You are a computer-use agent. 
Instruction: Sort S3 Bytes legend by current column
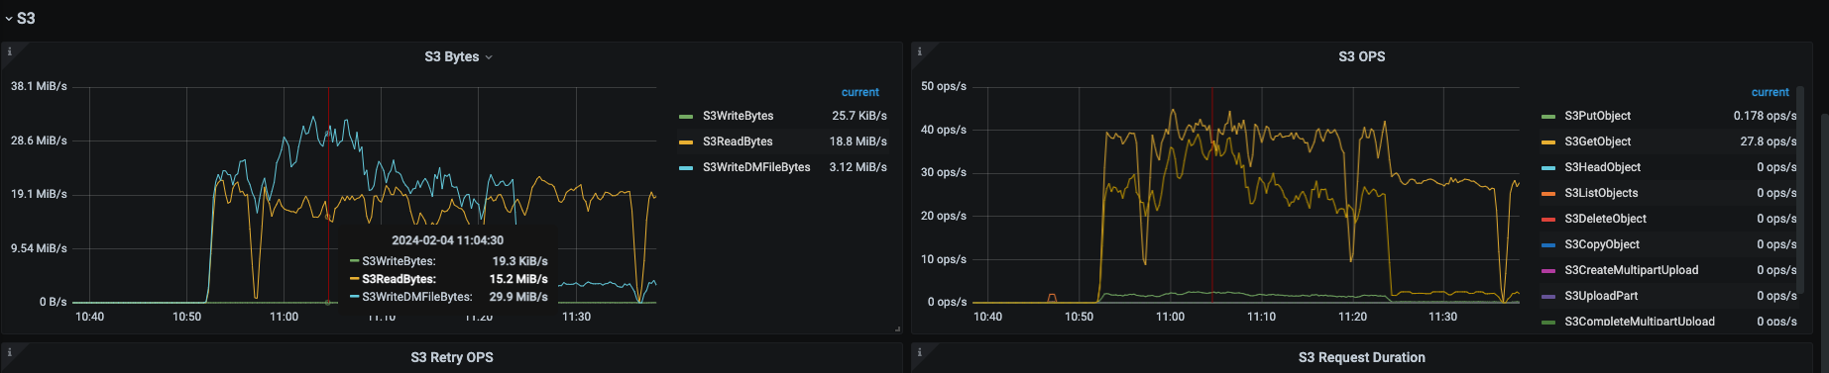pyautogui.click(x=859, y=92)
